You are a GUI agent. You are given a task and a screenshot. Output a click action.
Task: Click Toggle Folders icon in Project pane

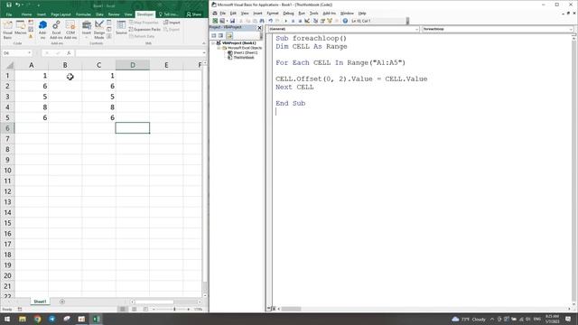tap(229, 35)
